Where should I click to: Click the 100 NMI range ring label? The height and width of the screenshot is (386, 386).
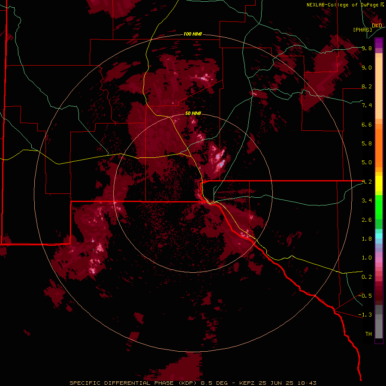click(193, 34)
